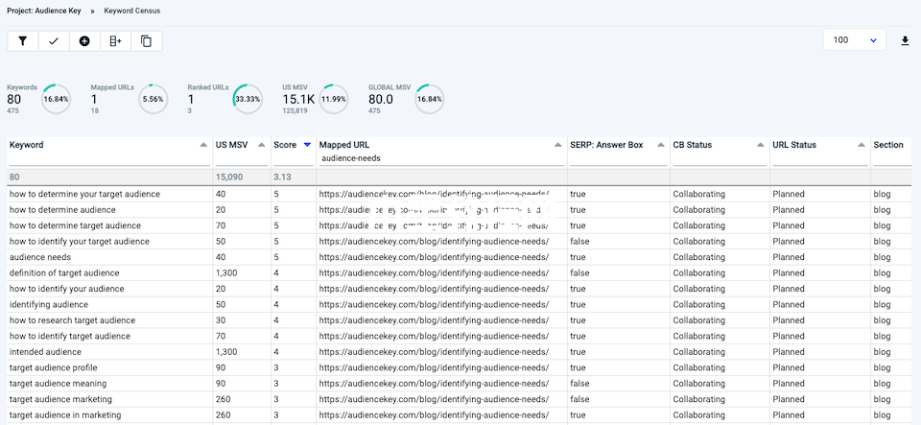Select keyword 'how to identify target audience'
The width and height of the screenshot is (921, 425).
[70, 337]
